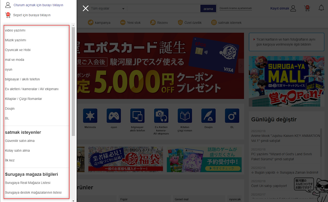Open Güvenli Arama ayarlanmadı link

(236, 8)
